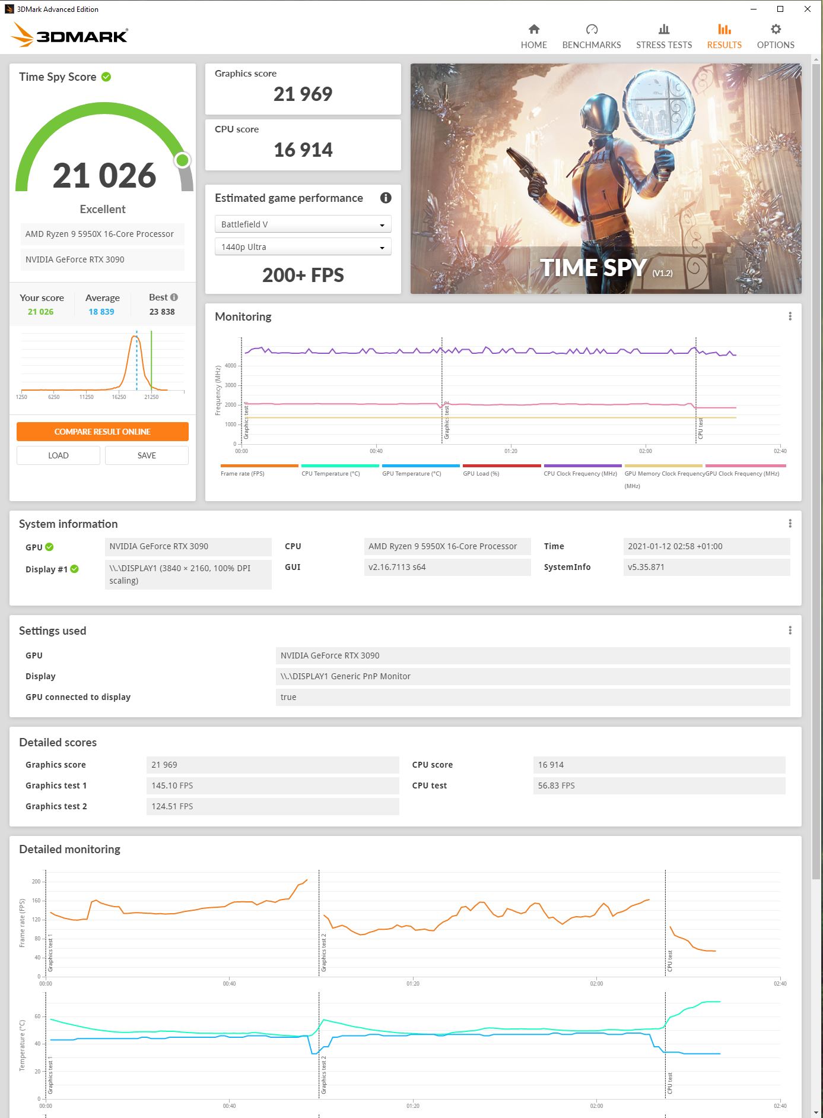Open the Options gear icon
The width and height of the screenshot is (823, 1118).
pyautogui.click(x=775, y=29)
